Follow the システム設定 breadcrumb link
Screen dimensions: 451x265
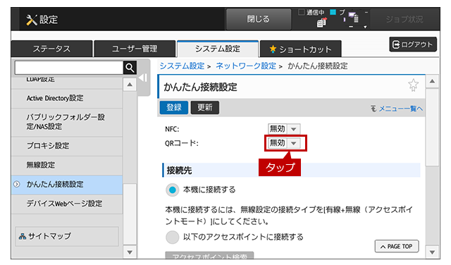point(182,66)
